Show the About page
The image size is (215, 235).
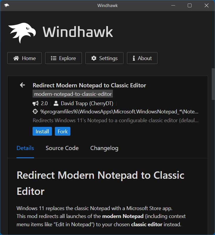142,58
